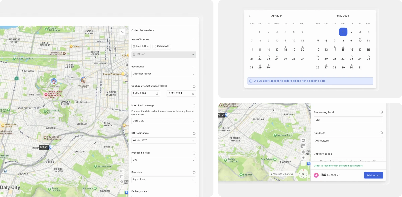
Task: Show info for Area of interest
Action: pyautogui.click(x=194, y=40)
